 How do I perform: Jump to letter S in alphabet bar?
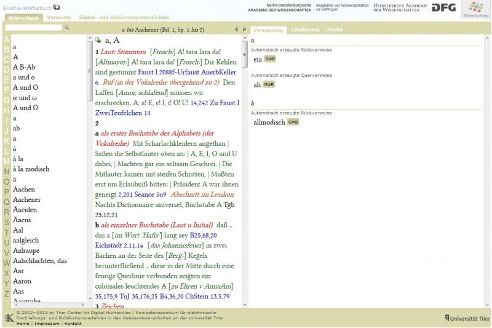coord(6,223)
